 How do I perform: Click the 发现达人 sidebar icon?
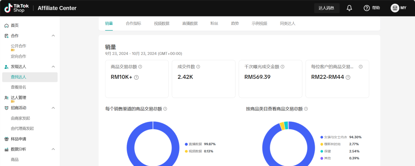click(7, 67)
